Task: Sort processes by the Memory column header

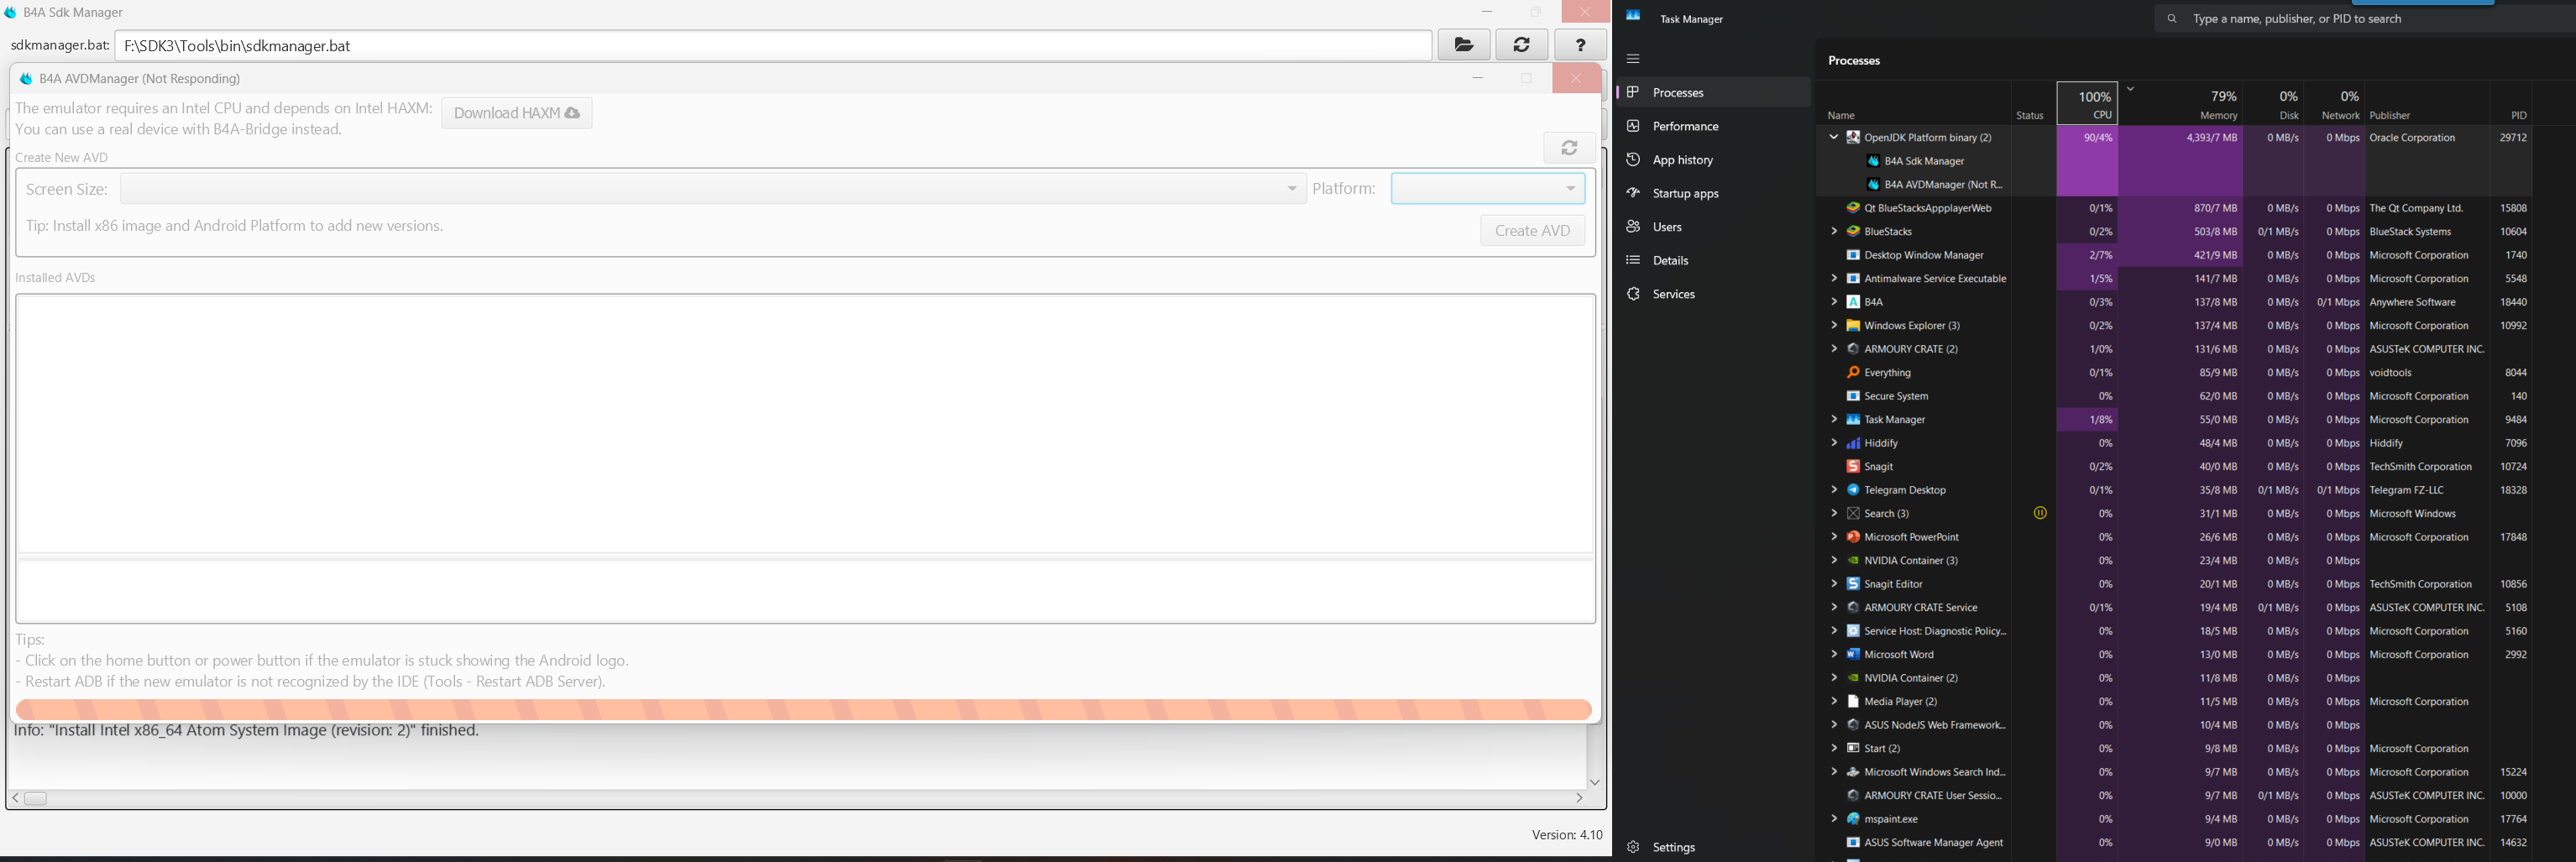Action: click(2180, 104)
